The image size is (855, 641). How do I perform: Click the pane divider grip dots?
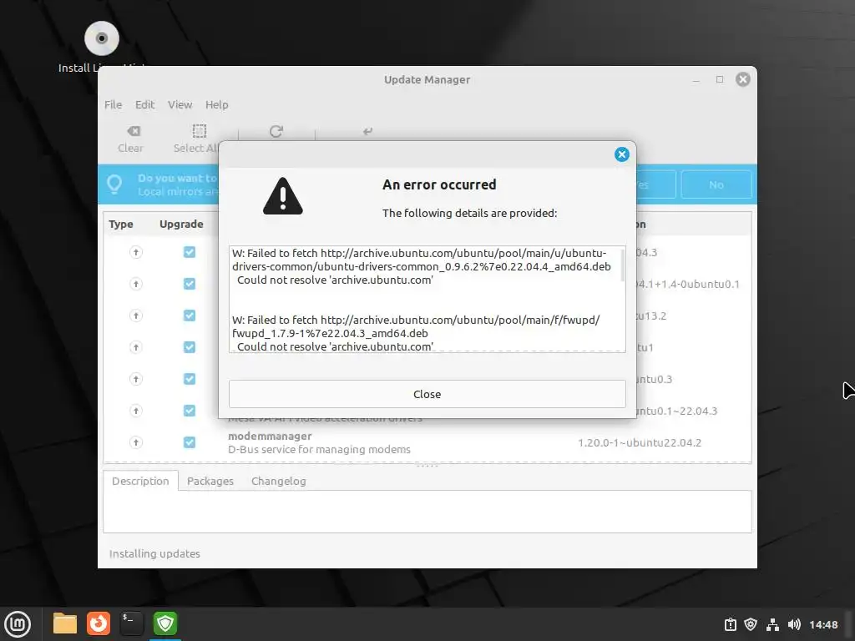click(x=427, y=466)
